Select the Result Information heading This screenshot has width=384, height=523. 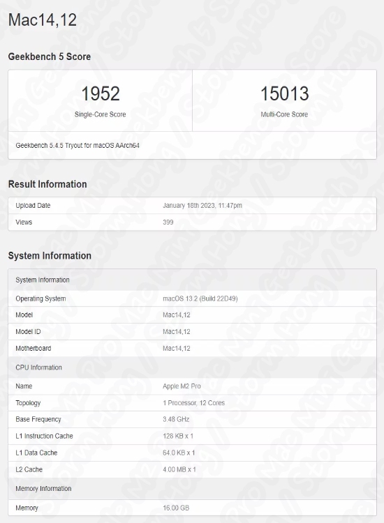click(x=47, y=184)
